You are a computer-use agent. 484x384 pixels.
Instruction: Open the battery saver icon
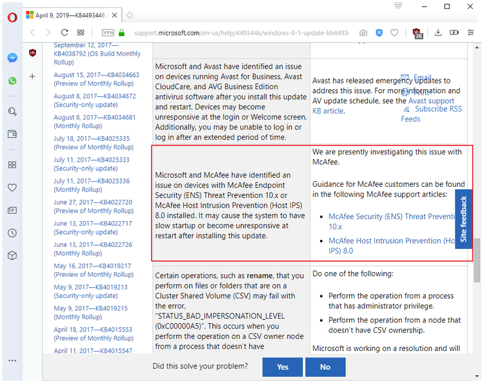454,32
